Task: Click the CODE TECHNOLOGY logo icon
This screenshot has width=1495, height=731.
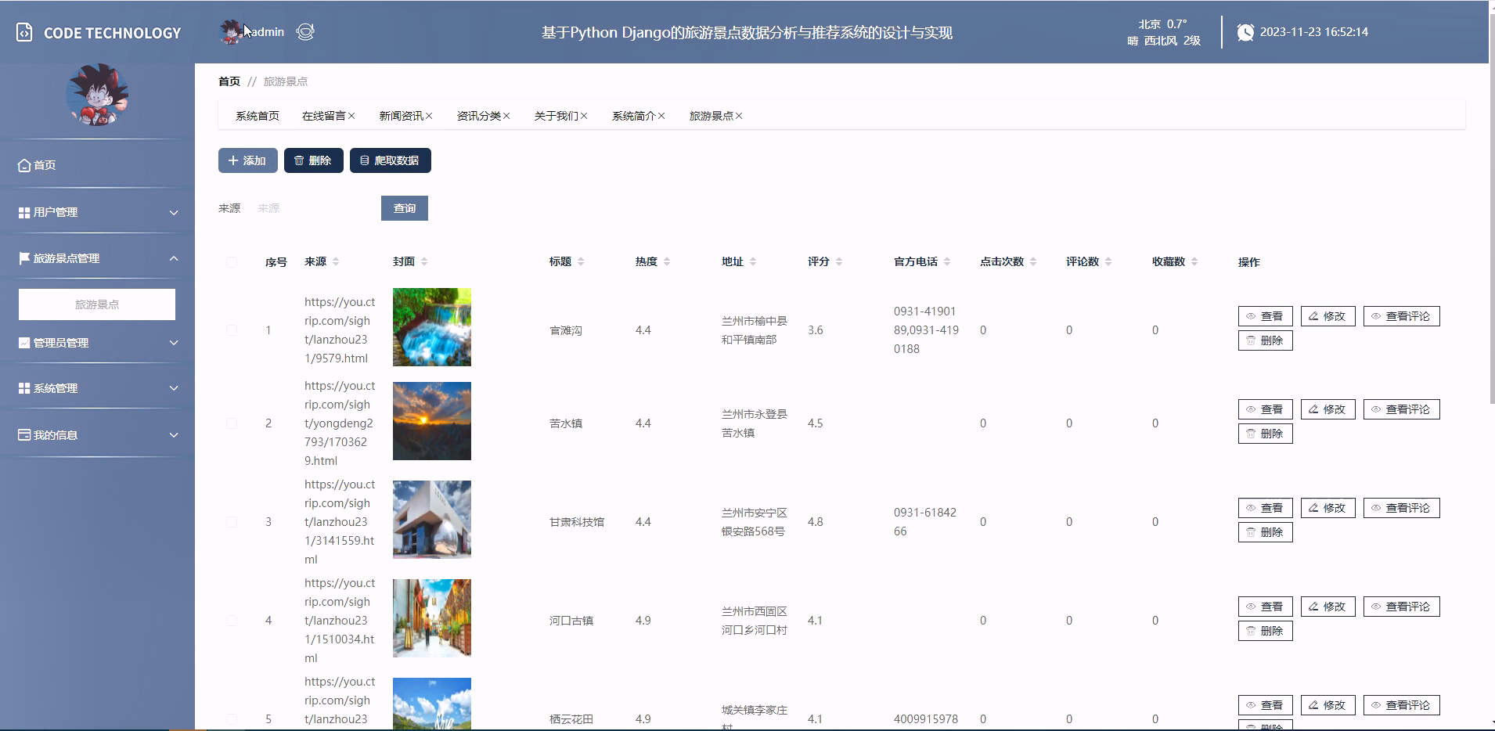Action: point(23,33)
